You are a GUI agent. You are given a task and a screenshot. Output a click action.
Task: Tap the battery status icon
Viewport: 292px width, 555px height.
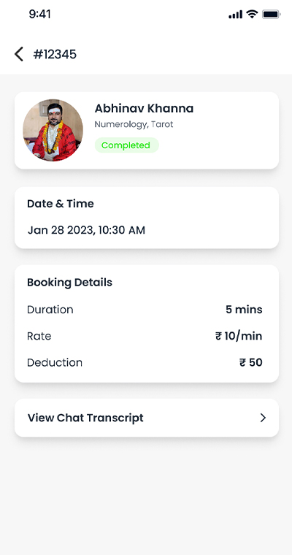tap(271, 14)
